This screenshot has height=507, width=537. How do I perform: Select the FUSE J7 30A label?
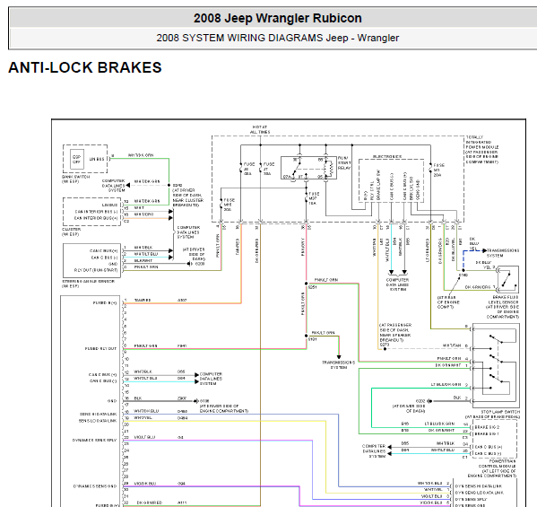[x=269, y=169]
